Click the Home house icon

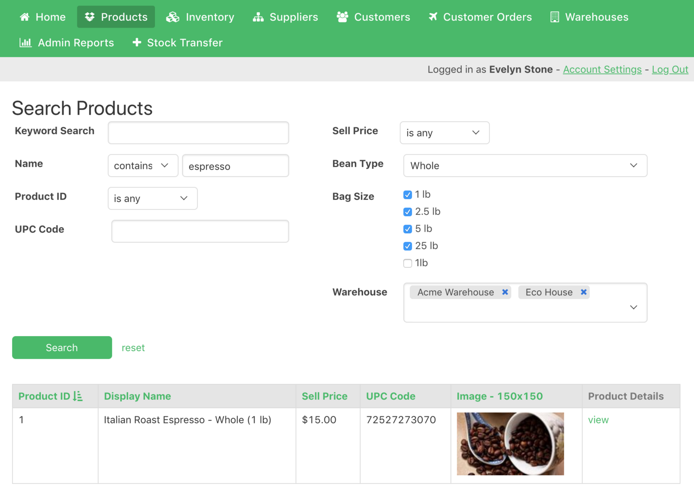[x=25, y=17]
